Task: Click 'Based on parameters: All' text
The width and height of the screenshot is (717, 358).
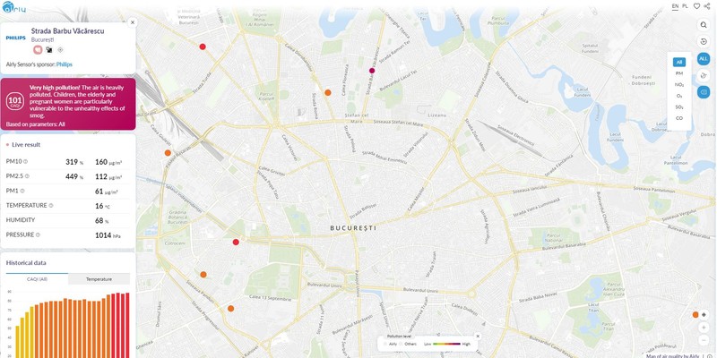Action: 36,124
